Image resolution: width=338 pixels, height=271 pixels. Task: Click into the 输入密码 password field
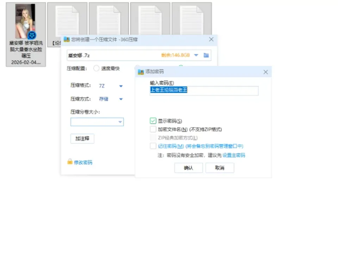(204, 91)
